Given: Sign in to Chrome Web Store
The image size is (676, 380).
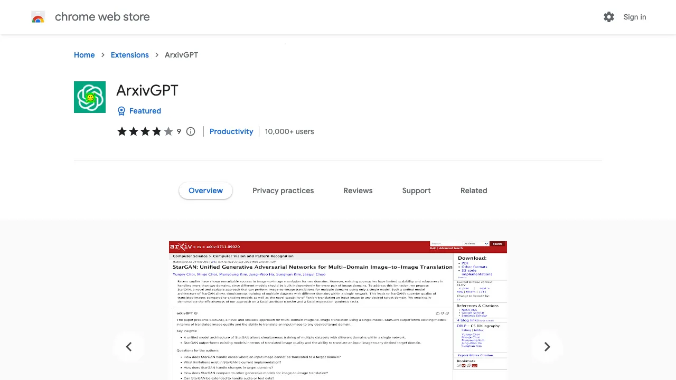Looking at the screenshot, I should (x=635, y=17).
